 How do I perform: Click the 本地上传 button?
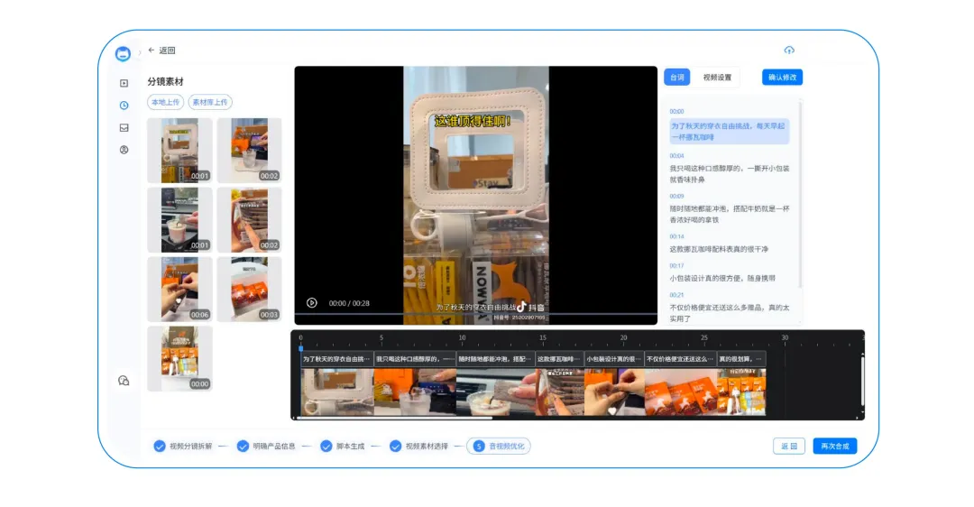[165, 103]
